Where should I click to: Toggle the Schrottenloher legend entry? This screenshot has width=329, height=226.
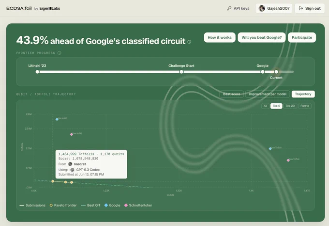[x=138, y=205]
